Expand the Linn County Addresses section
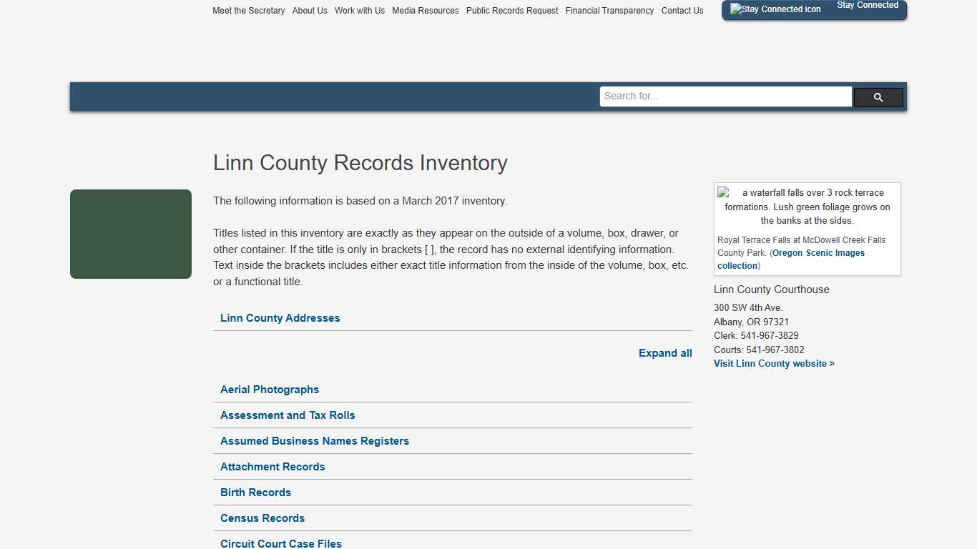Image resolution: width=977 pixels, height=549 pixels. point(280,317)
